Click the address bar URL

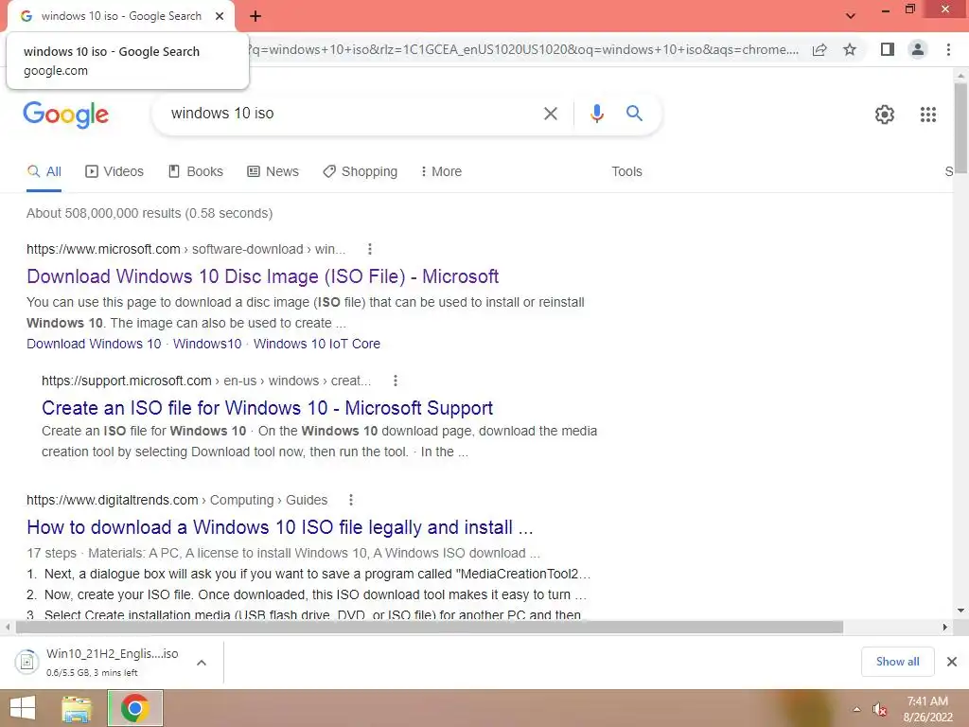pos(522,49)
